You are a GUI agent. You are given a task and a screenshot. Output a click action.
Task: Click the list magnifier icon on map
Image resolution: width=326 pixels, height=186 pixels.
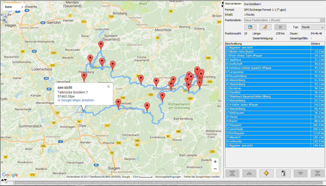[4, 21]
